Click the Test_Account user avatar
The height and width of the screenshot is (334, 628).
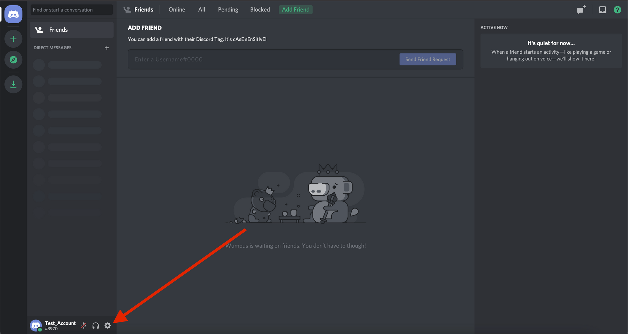(x=36, y=326)
